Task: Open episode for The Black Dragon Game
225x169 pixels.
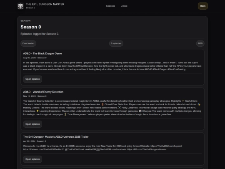Action: pos(32,79)
